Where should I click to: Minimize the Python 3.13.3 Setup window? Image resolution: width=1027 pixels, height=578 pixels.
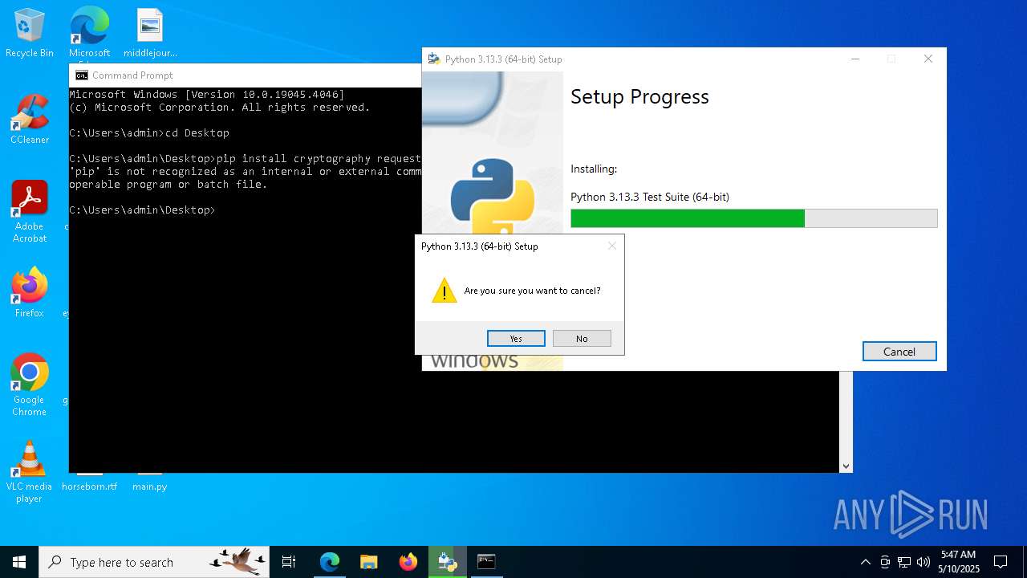pos(855,59)
